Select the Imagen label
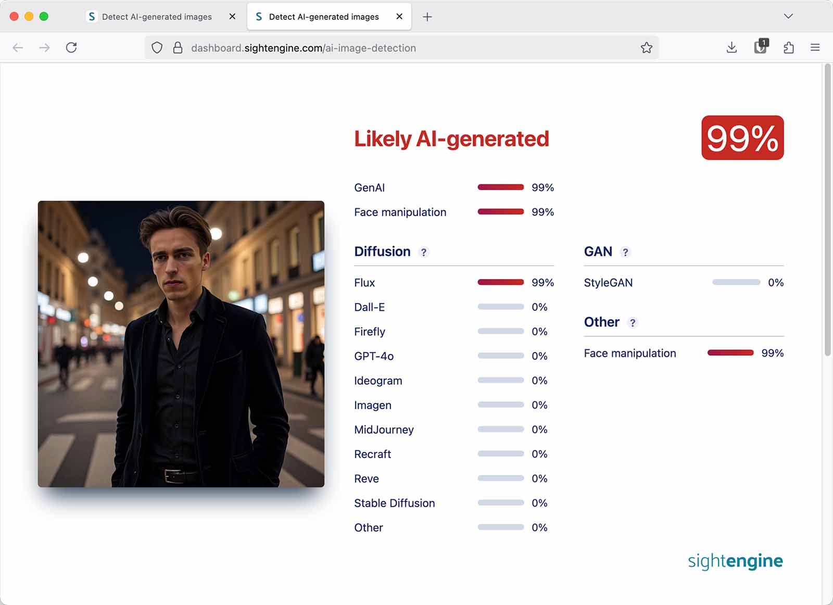This screenshot has width=833, height=605. click(x=373, y=405)
